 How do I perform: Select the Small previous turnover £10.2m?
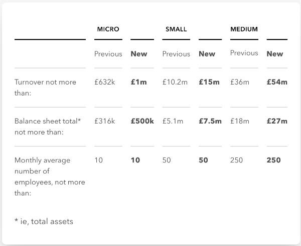coord(175,82)
